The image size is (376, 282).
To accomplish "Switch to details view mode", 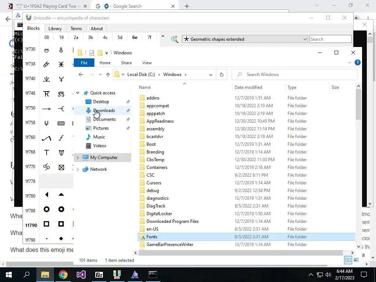I will [348, 260].
